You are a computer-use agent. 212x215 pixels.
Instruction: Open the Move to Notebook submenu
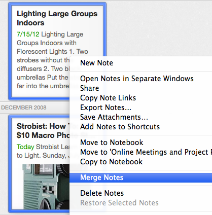(140, 142)
